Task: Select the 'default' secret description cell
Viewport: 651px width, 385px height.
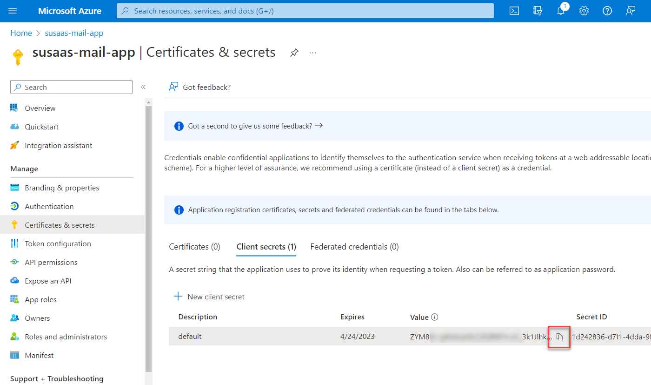Action: [x=190, y=336]
